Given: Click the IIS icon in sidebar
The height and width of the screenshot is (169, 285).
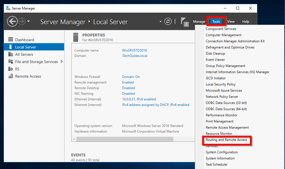Looking at the screenshot, I should [x=11, y=69].
